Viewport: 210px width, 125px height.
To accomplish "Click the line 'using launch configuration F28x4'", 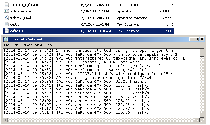I will [x=78, y=78].
